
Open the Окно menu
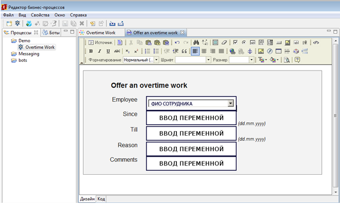(60, 15)
